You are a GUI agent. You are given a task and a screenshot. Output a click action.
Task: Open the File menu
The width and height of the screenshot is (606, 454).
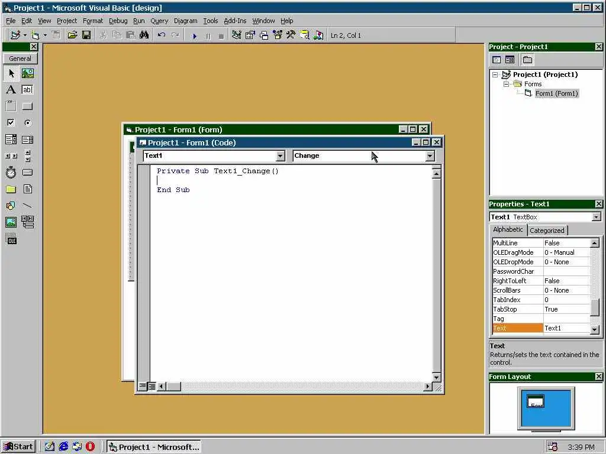pyautogui.click(x=11, y=21)
